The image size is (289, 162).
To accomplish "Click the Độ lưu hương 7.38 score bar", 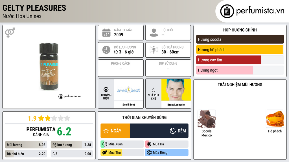I will point(72,145).
